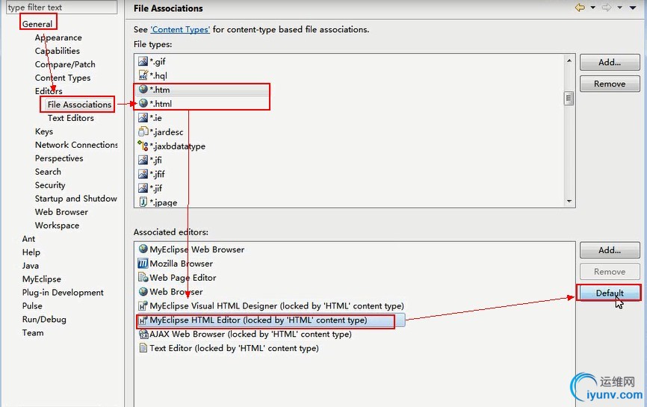Click the *.jardesc file icon
647x407 pixels.
[143, 132]
